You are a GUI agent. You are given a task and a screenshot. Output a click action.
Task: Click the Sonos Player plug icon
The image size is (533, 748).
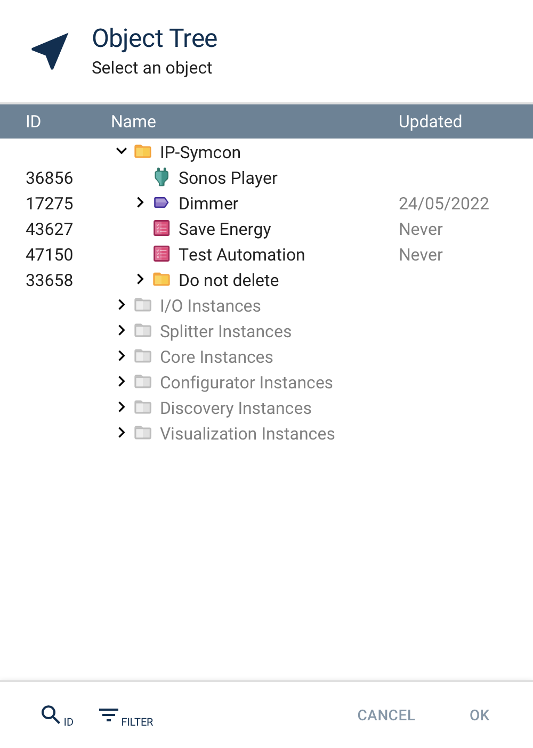(x=161, y=177)
